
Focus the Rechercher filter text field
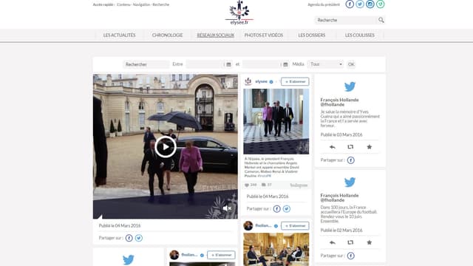click(x=146, y=64)
